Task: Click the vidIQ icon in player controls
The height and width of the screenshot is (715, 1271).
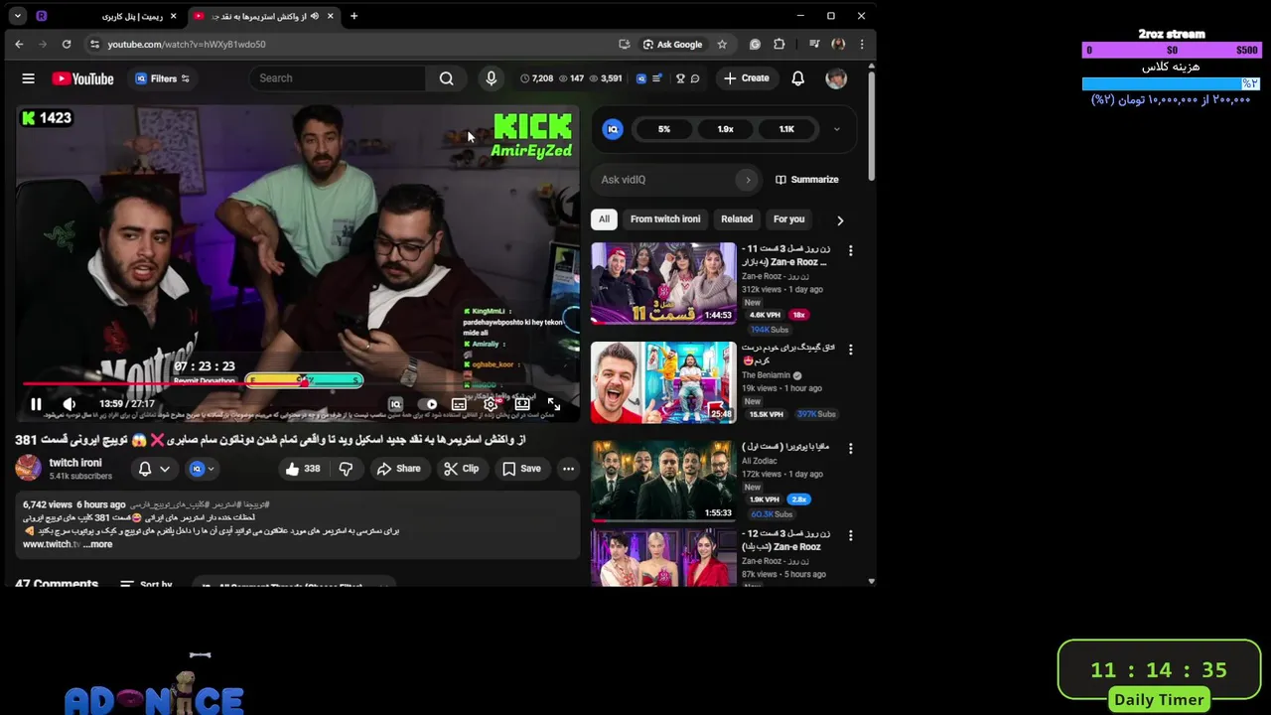Action: click(x=395, y=404)
